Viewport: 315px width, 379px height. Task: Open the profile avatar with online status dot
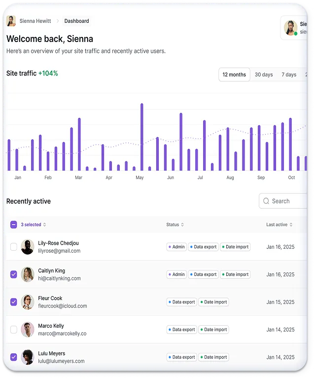pos(290,28)
